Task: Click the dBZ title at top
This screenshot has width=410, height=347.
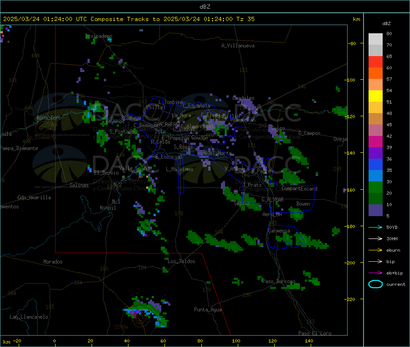Action: pos(205,7)
